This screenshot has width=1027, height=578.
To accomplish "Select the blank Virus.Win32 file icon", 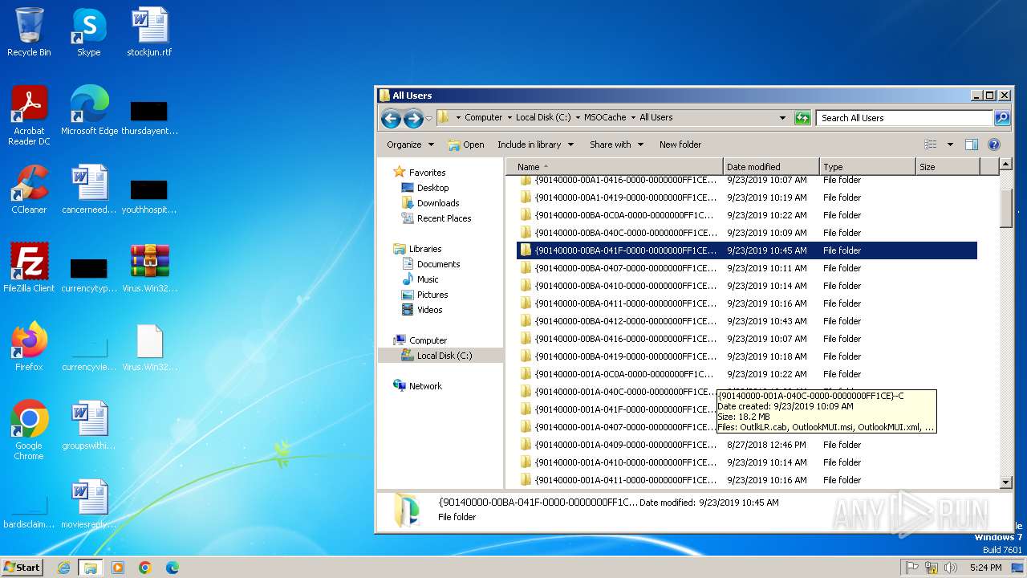I will pyautogui.click(x=149, y=347).
